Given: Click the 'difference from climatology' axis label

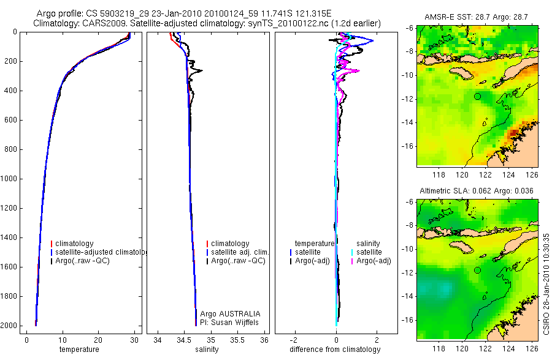Looking at the screenshot, I should point(335,349).
